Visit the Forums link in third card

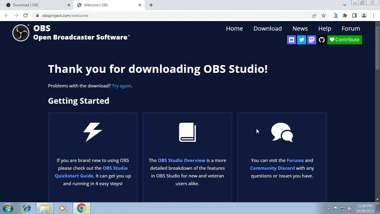(295, 160)
